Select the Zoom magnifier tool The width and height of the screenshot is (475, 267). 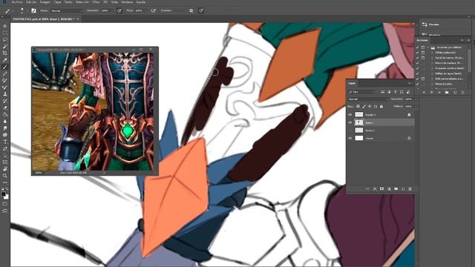tap(5, 176)
